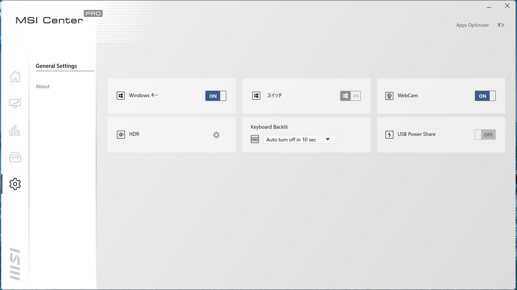Click the MSI Center logo title
Image resolution: width=517 pixels, height=290 pixels.
49,21
